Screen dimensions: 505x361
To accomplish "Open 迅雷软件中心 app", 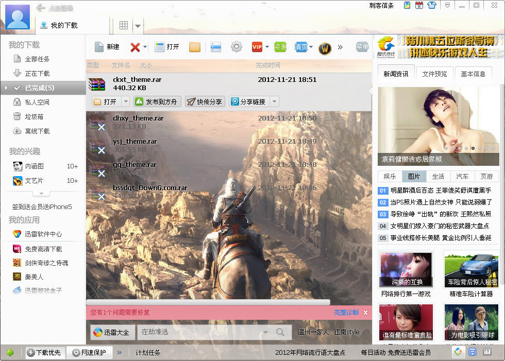I will (x=43, y=234).
